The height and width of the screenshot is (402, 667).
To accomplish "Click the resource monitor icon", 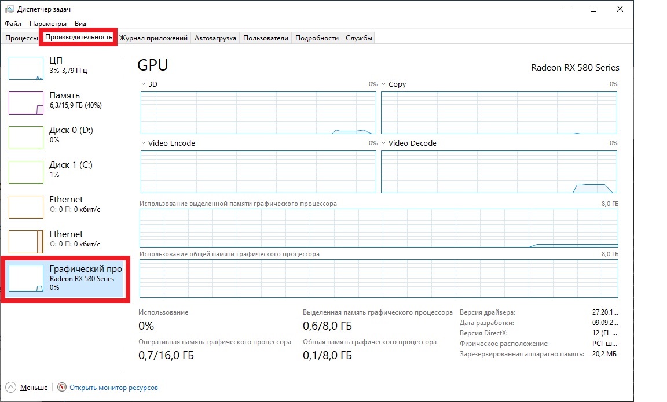I will click(x=62, y=388).
